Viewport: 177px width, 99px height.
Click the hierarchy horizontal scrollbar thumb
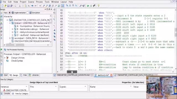[15, 45]
